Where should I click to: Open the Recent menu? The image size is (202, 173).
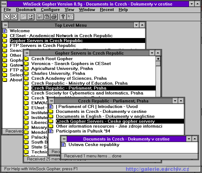(x=107, y=10)
